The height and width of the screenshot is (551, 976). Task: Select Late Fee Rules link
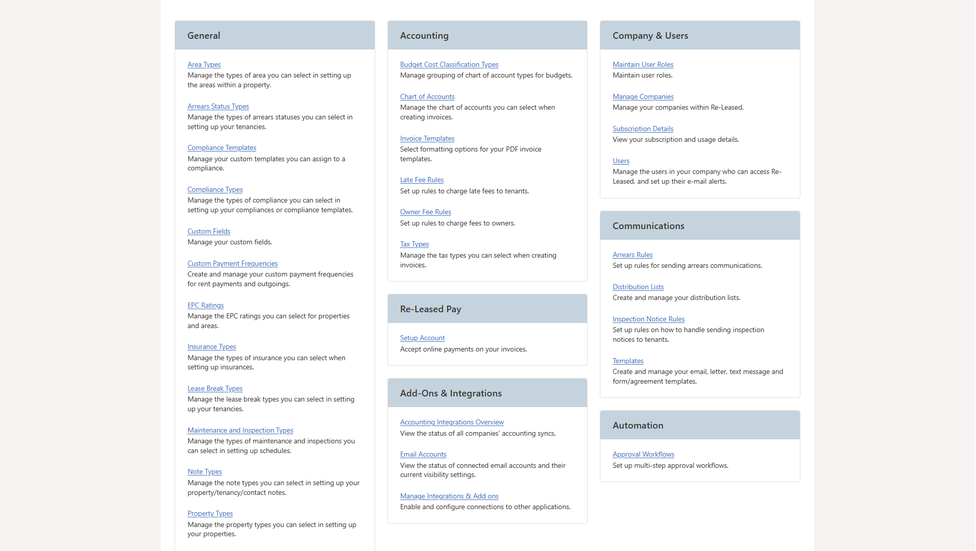coord(422,180)
